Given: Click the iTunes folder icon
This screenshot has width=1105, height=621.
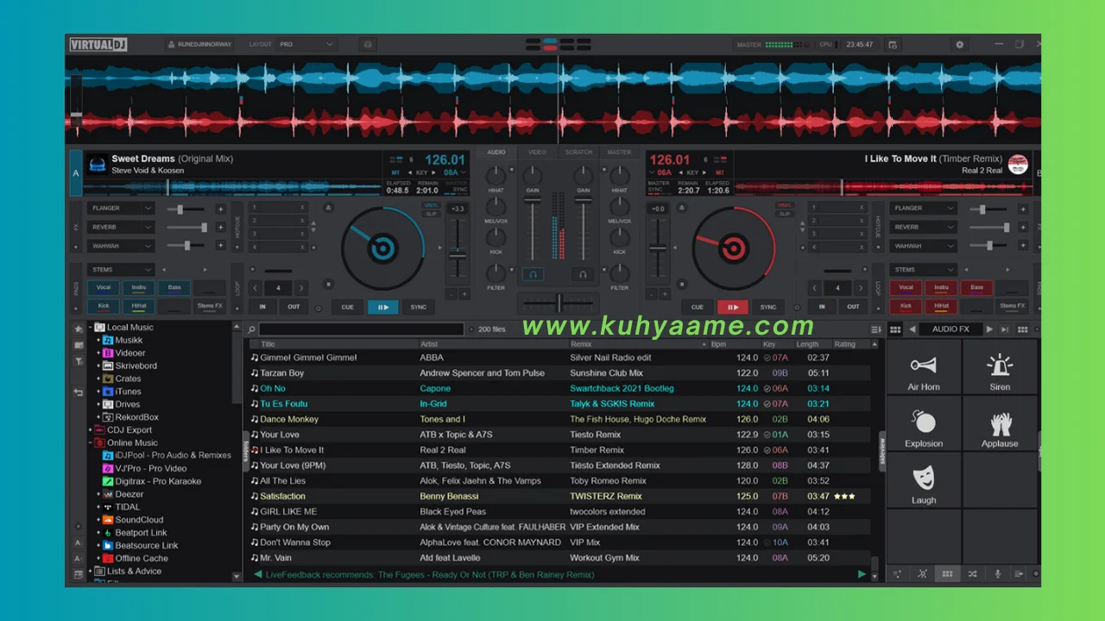Looking at the screenshot, I should pyautogui.click(x=108, y=392).
